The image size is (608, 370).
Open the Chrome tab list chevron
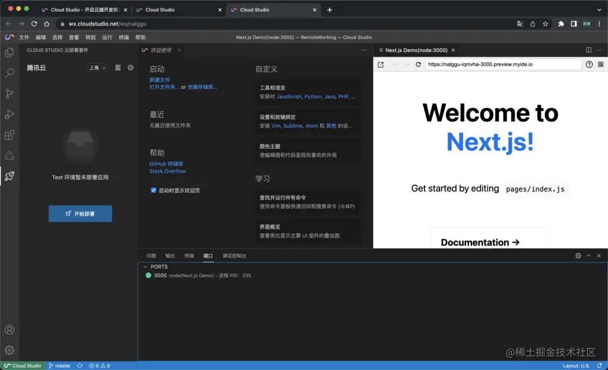coord(599,10)
